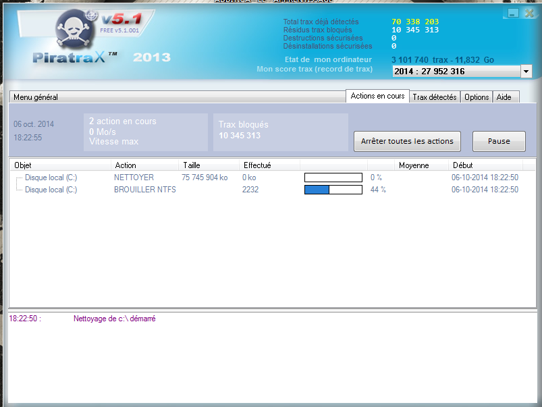The height and width of the screenshot is (407, 542).
Task: Click the 18:22:50 log timestamp
Action: [x=25, y=319]
